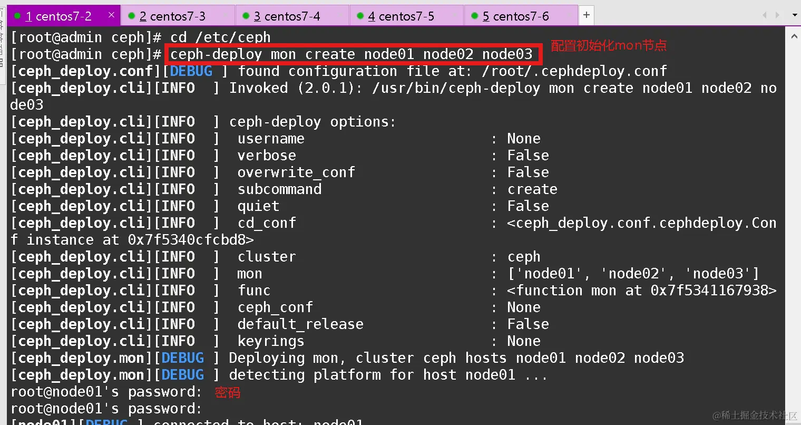
Task: Click the 'quiet' option name
Action: 258,206
